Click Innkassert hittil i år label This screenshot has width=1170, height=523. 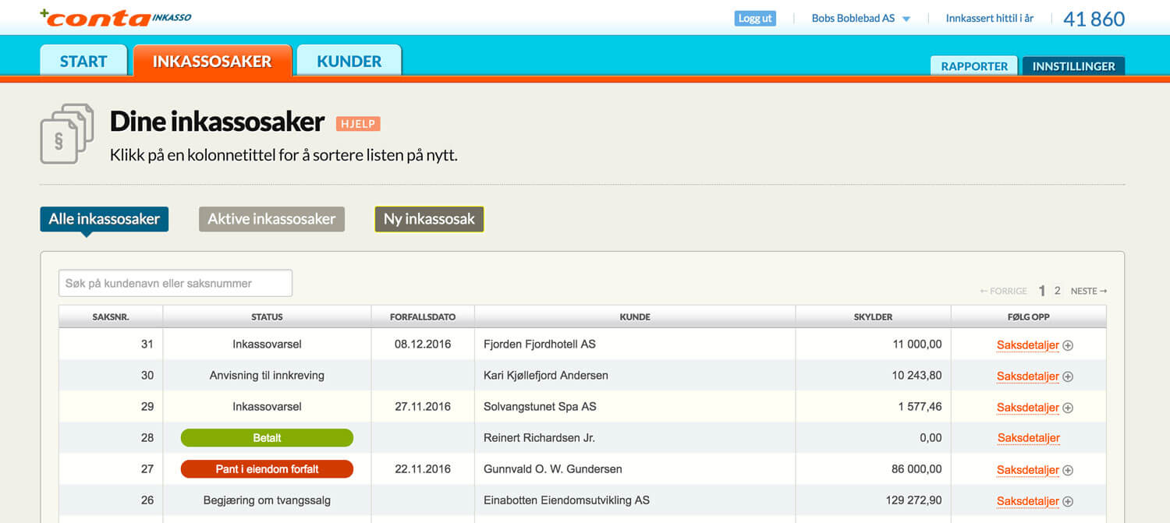989,18
